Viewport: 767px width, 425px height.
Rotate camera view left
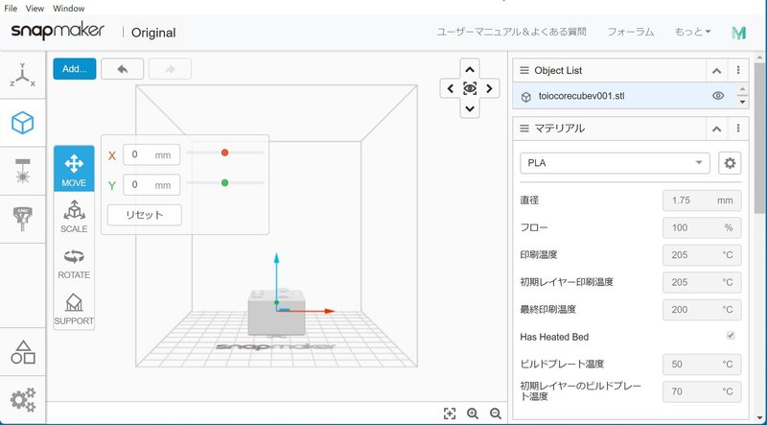[x=450, y=88]
